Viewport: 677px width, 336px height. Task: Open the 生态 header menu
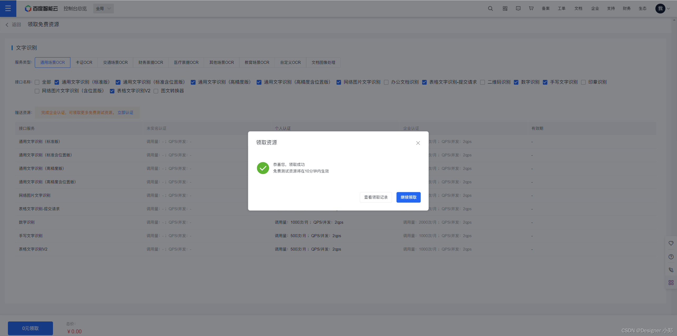coord(642,8)
